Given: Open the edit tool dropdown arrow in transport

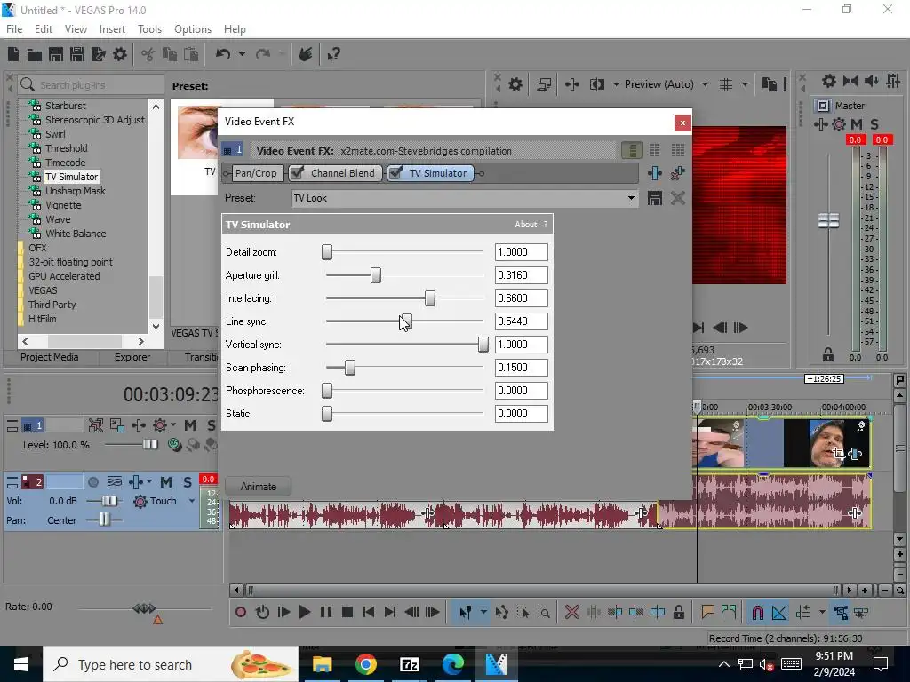Looking at the screenshot, I should (483, 612).
